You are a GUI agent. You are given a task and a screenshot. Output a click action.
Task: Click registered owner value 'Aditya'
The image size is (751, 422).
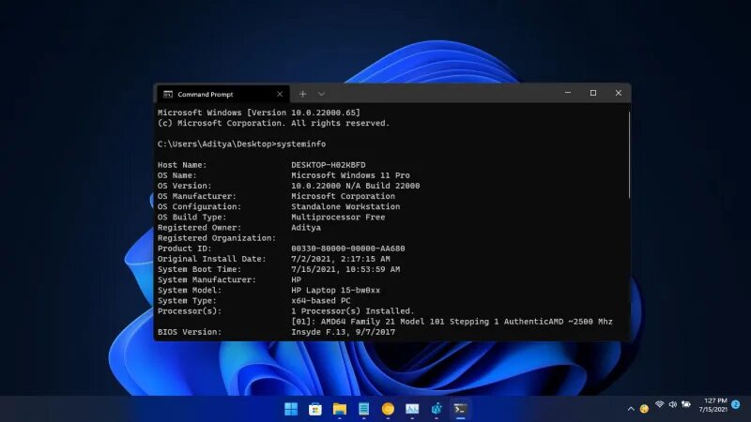point(306,228)
